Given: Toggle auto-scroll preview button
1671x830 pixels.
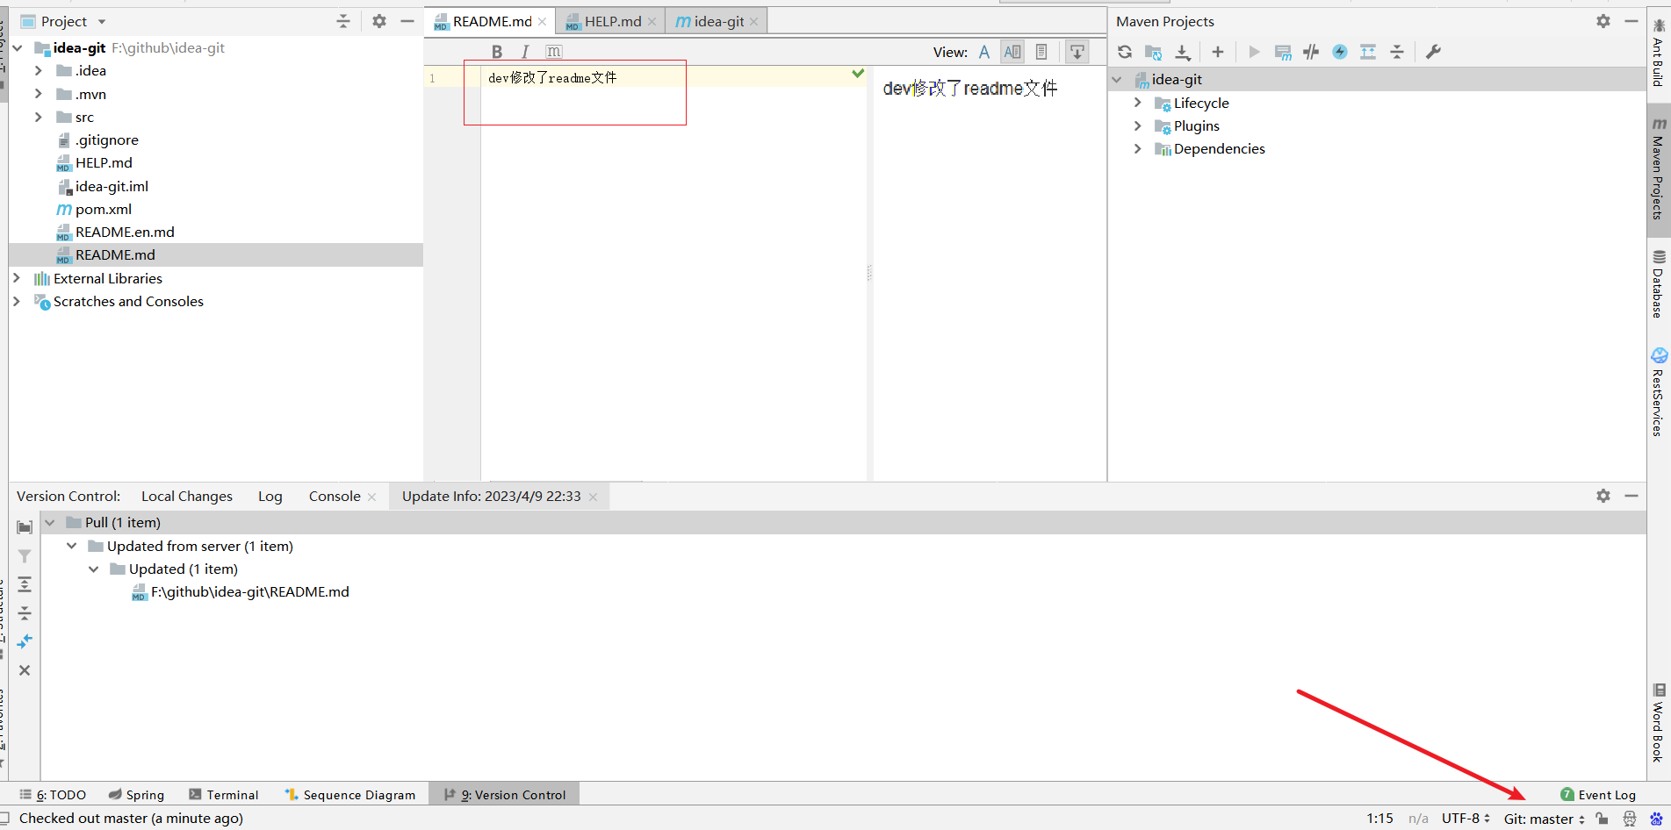Looking at the screenshot, I should pyautogui.click(x=1077, y=52).
